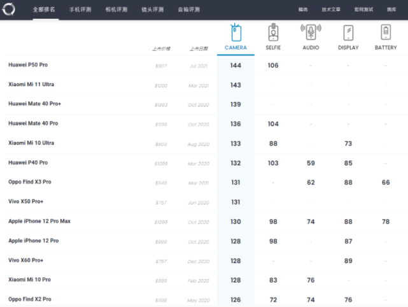Click the 编选 header link left of 技术文章

click(303, 10)
